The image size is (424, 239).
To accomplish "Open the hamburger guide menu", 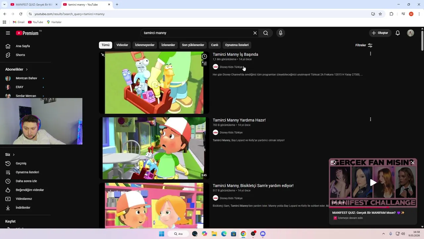I will (x=8, y=33).
